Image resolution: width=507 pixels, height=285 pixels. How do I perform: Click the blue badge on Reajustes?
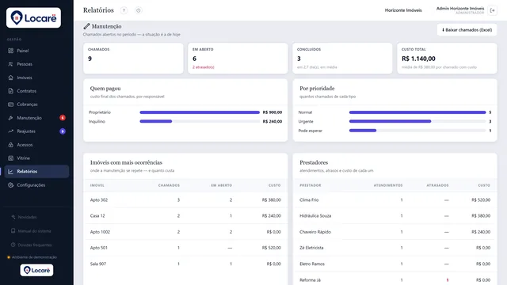point(63,131)
